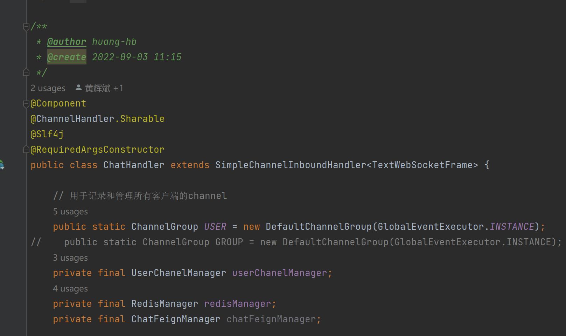Place cursor on @Component annotation
The image size is (566, 336).
(x=58, y=103)
